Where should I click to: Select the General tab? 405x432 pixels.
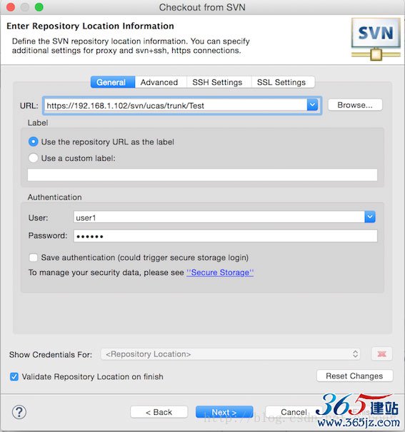[x=113, y=82]
